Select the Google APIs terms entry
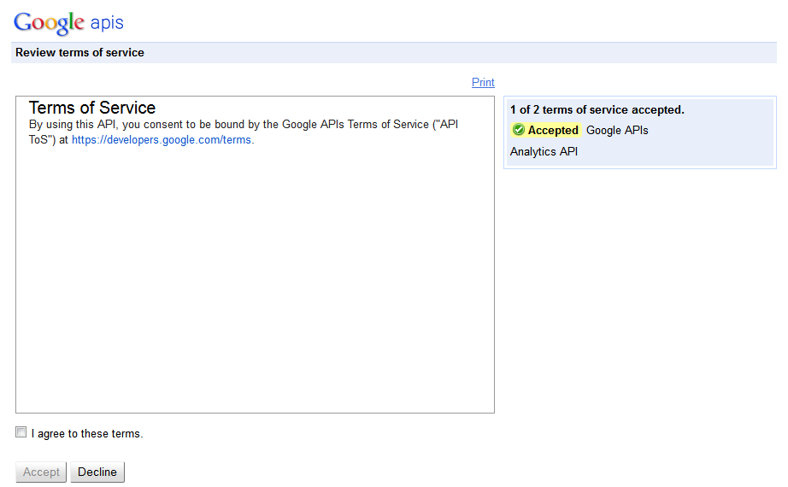Screen dimensions: 788x487 click(617, 130)
